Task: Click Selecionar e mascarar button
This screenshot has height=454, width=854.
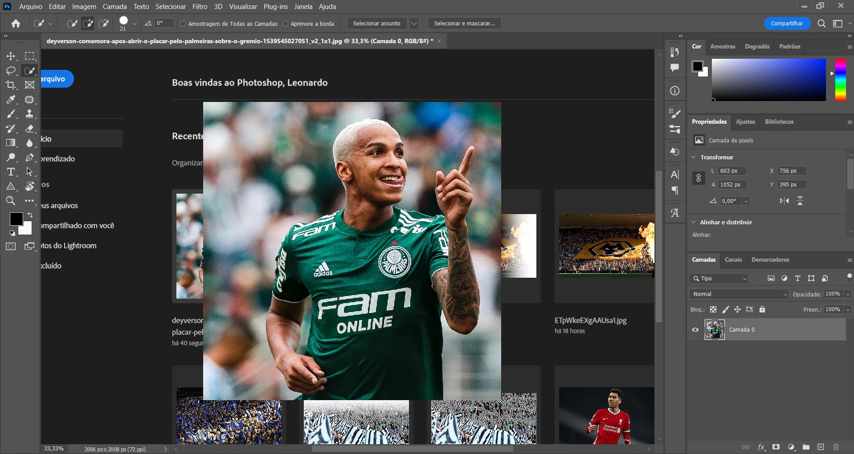Action: (465, 24)
